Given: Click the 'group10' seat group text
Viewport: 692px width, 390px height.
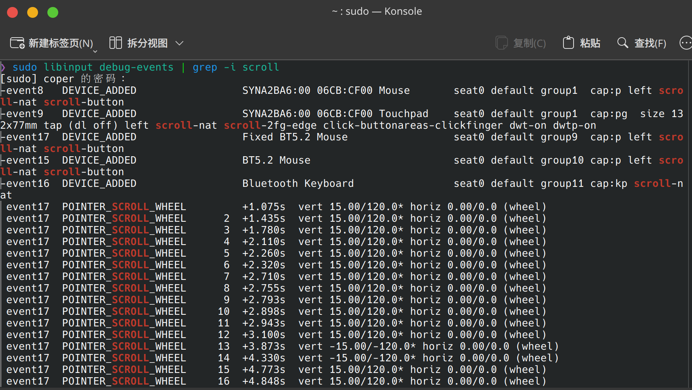Looking at the screenshot, I should [x=562, y=160].
